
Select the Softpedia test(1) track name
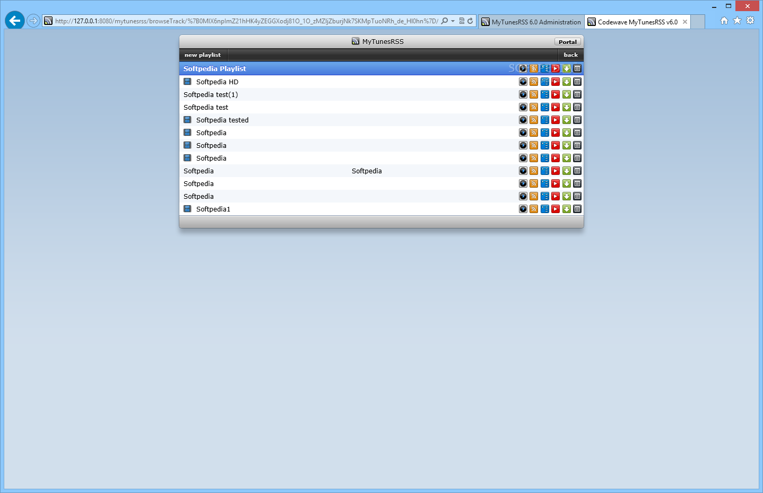(211, 94)
